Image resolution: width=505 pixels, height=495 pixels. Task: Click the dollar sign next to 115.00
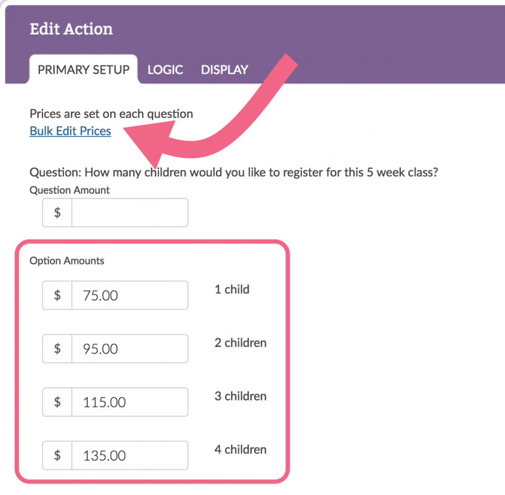(56, 402)
